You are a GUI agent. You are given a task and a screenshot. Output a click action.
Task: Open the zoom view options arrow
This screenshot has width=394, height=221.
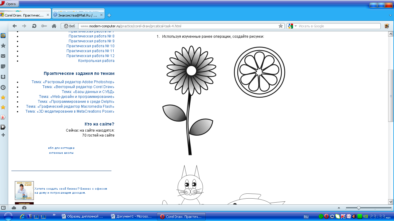(339, 208)
